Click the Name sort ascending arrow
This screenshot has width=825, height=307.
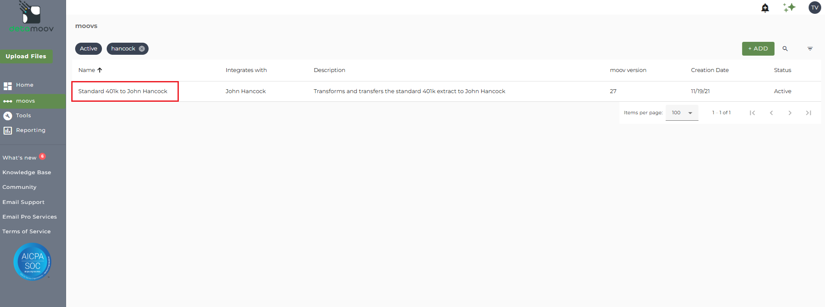100,70
